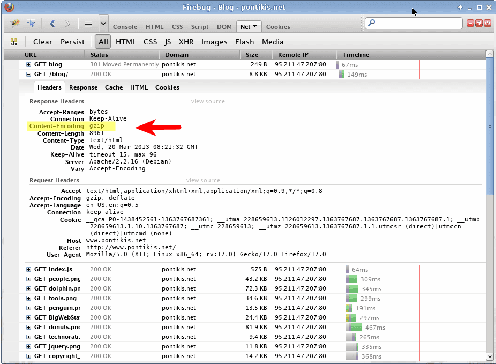The width and height of the screenshot is (496, 364).
Task: Filter requests by Flash
Action: [x=245, y=42]
